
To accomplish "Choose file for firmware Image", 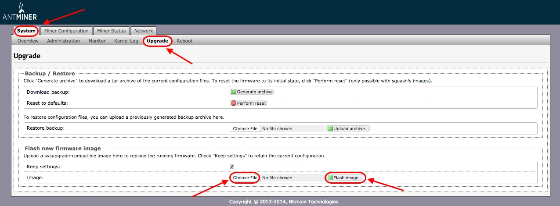I will point(245,178).
